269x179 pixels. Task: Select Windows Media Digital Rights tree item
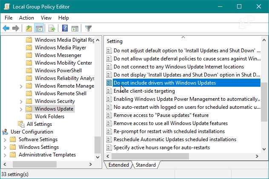pyautogui.click(x=65, y=40)
